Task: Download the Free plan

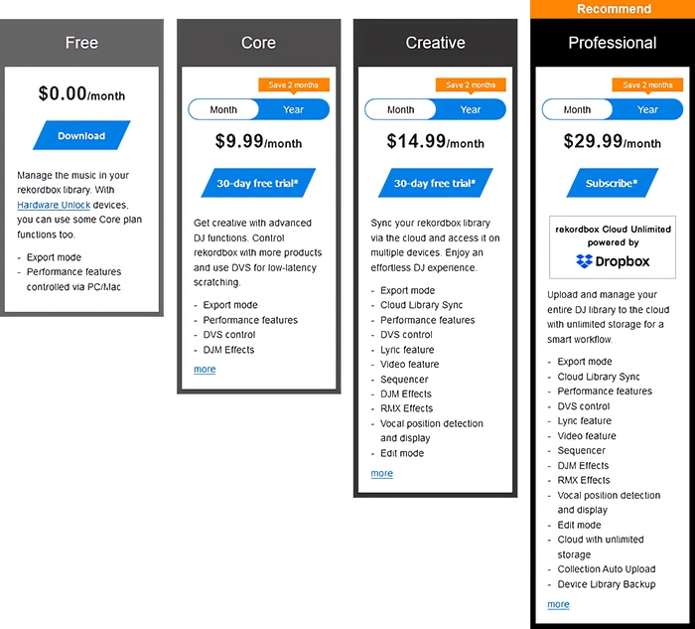Action: [x=81, y=135]
